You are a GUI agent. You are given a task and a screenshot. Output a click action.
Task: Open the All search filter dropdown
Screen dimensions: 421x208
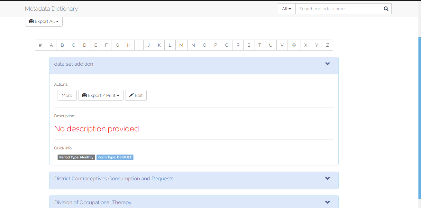click(286, 9)
